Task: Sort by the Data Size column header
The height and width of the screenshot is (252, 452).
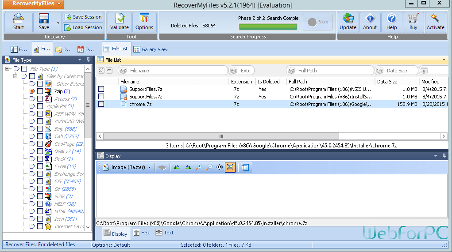Action: pos(397,82)
